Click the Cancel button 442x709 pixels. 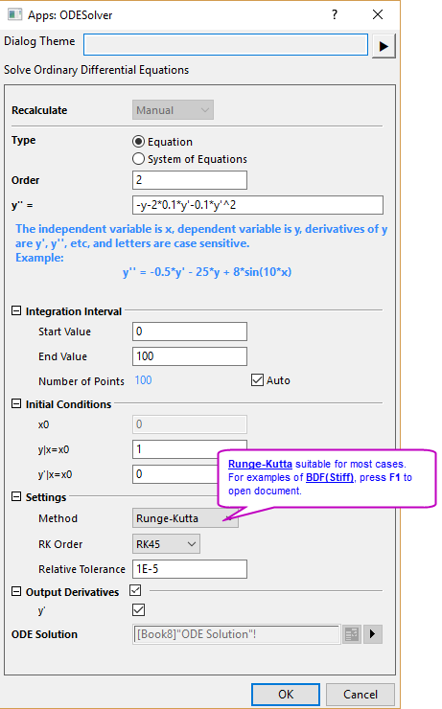(361, 694)
